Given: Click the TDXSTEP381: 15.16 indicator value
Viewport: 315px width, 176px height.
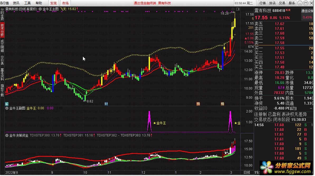Looking at the screenshot, I should click(79, 135).
